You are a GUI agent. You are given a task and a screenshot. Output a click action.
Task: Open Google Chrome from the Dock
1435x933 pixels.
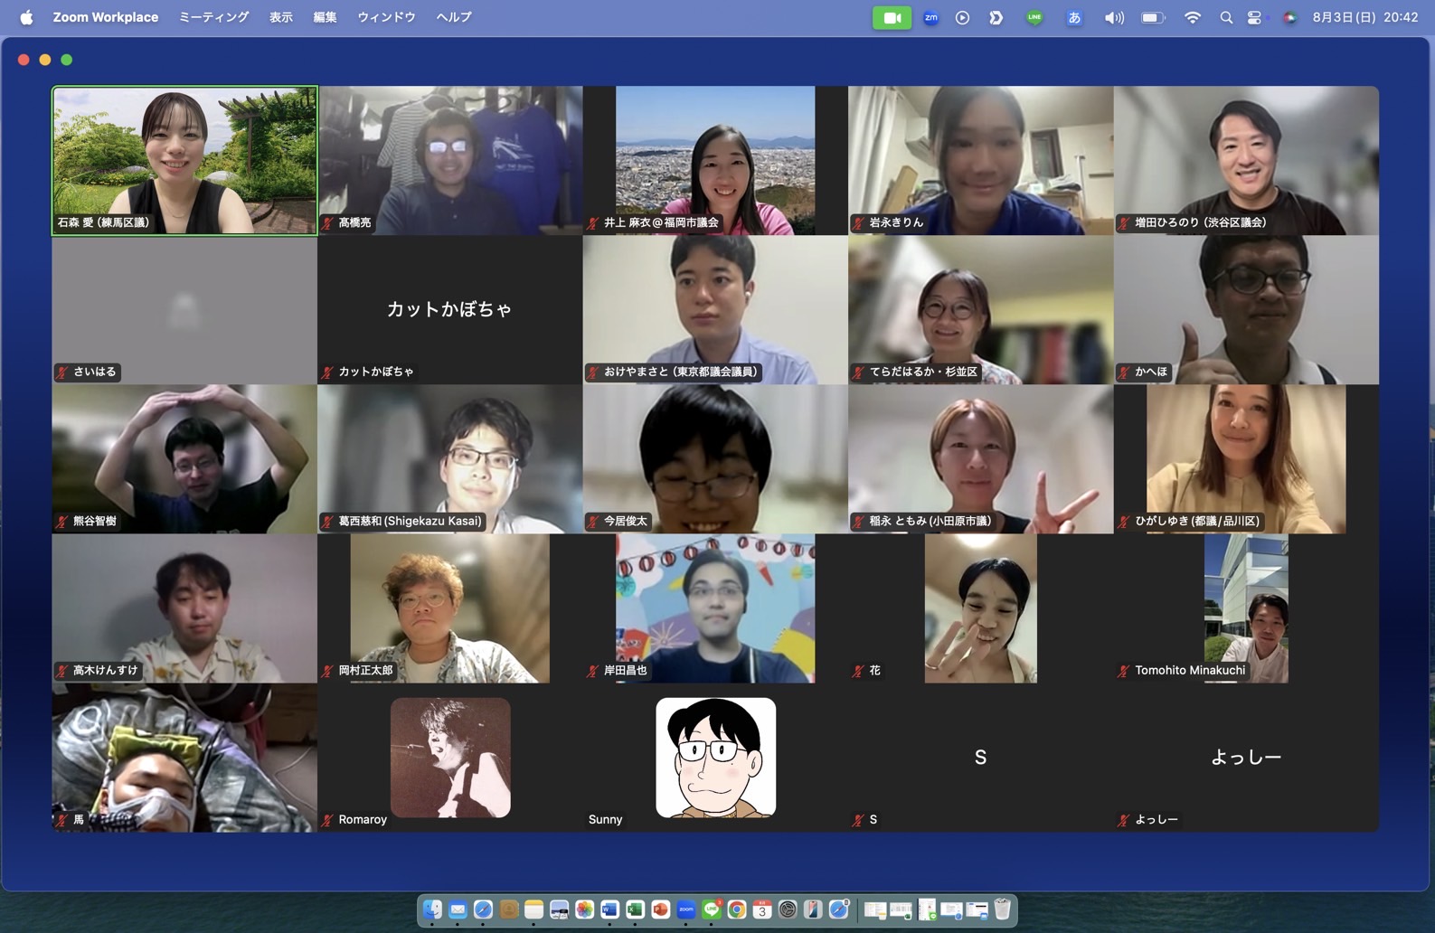coord(737,909)
